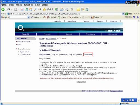Screen dimensions: 140x105
Task: Click the Messenger people icon
Action: click(x=87, y=9)
